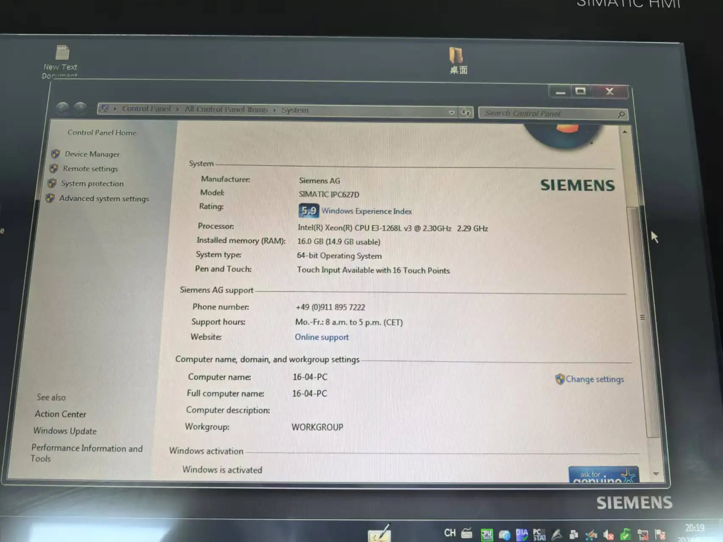
Task: Open the pen journal taskbar app
Action: tap(379, 534)
